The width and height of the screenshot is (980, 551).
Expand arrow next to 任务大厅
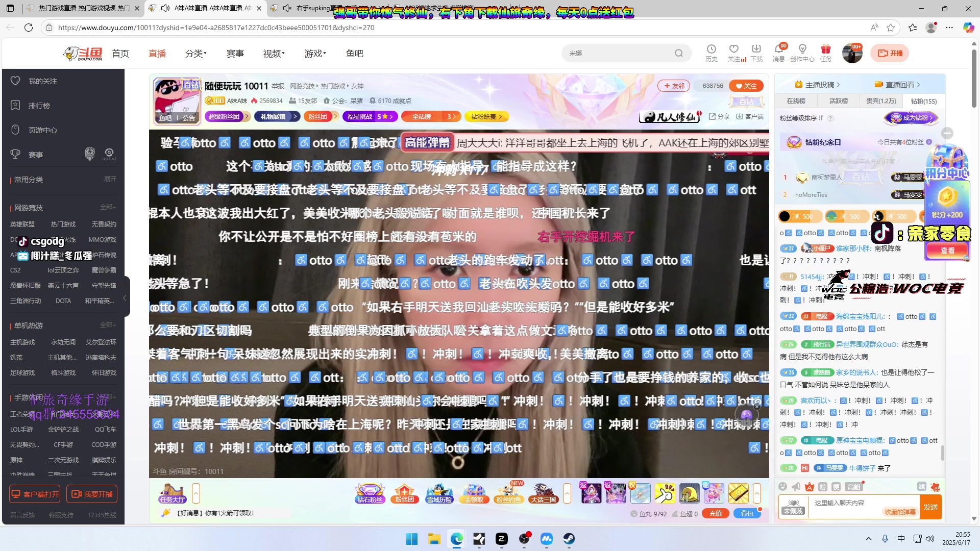coord(195,493)
